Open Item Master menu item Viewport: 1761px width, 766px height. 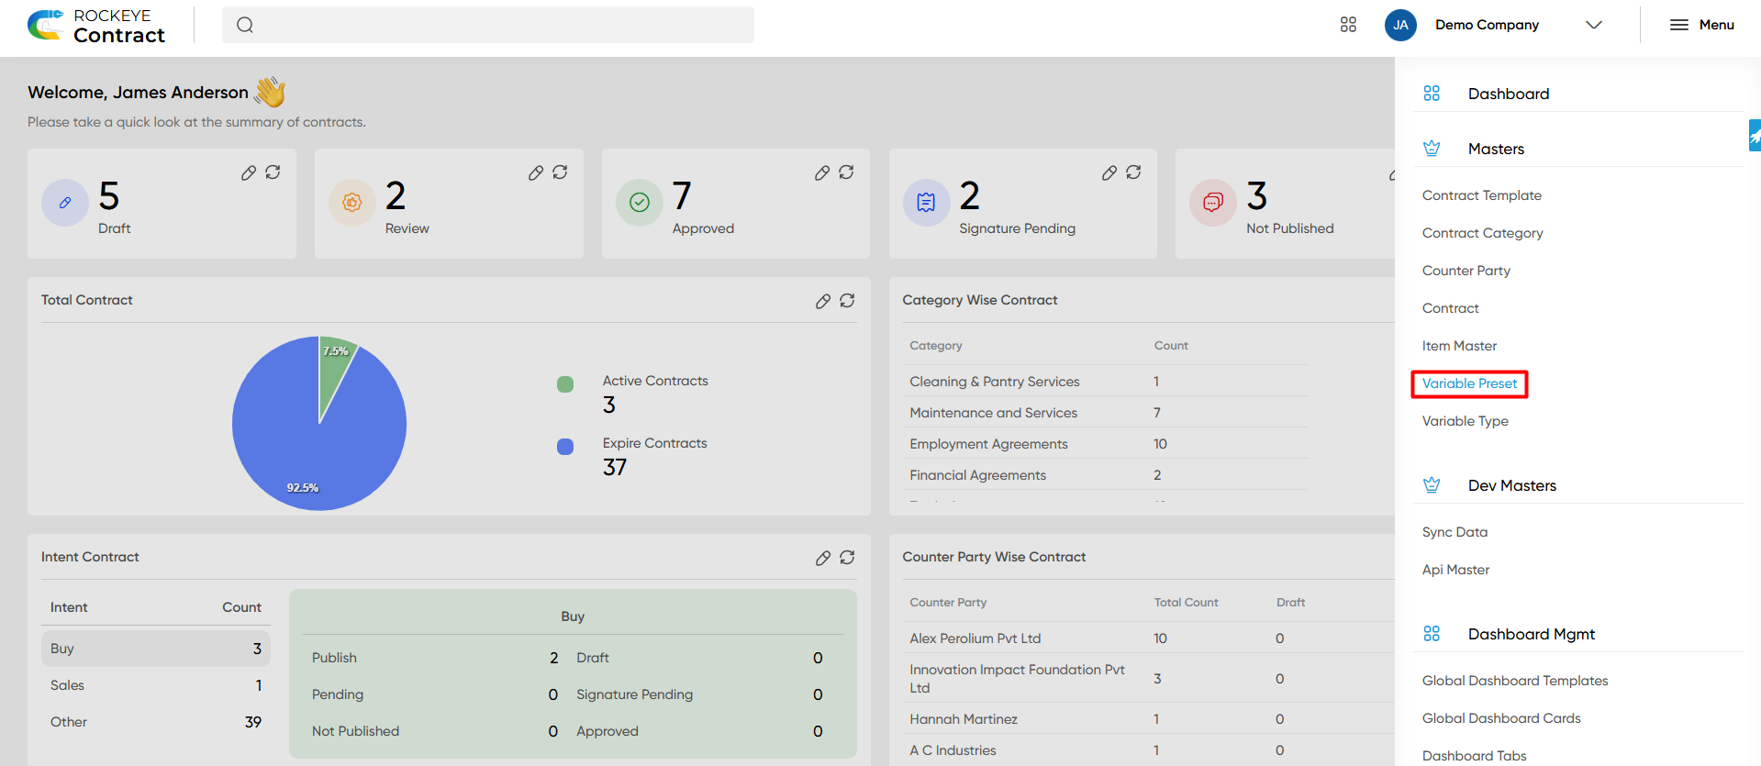(x=1459, y=346)
